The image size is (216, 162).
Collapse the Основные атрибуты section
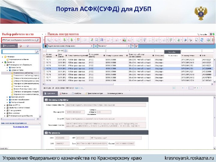tap(46, 100)
